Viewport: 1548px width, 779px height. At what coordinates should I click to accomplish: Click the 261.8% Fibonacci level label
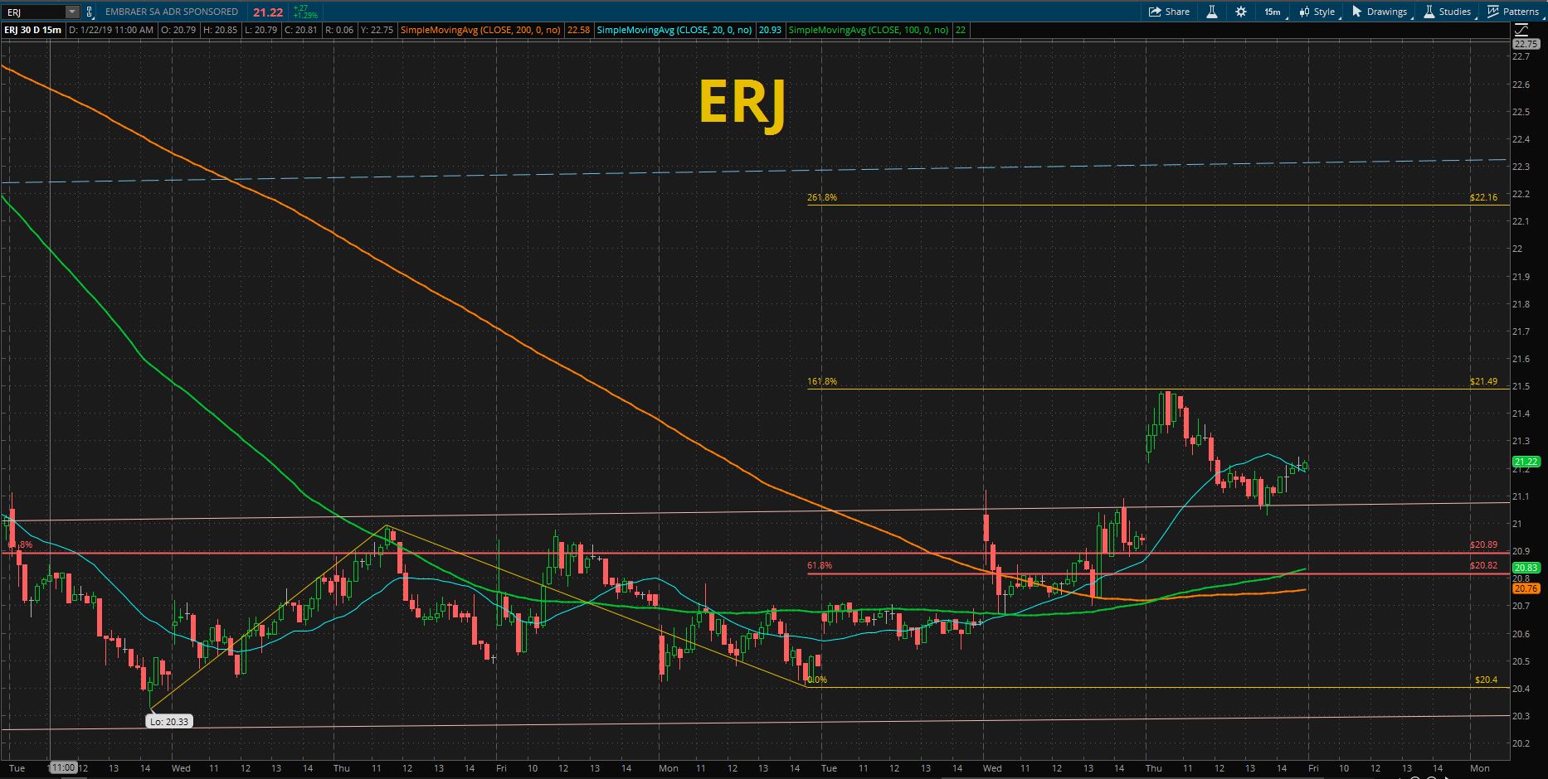(822, 198)
